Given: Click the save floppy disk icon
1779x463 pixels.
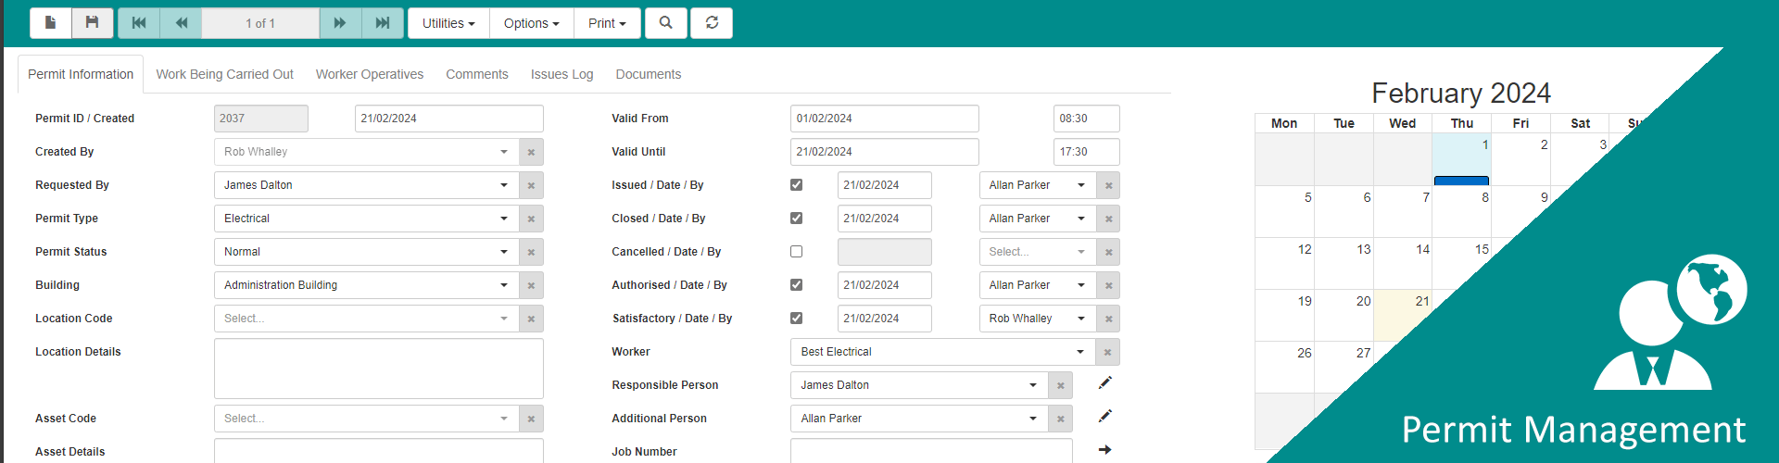Looking at the screenshot, I should [x=93, y=23].
